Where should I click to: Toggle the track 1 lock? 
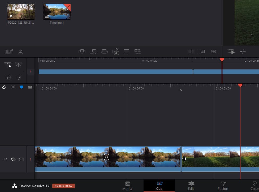click(x=5, y=159)
